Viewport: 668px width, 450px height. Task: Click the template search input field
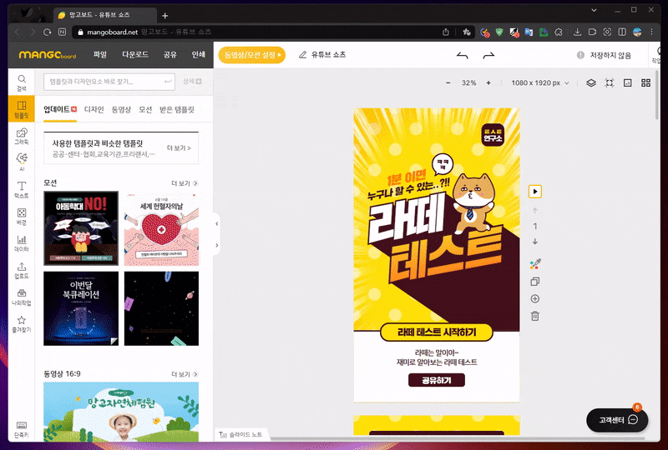click(109, 81)
